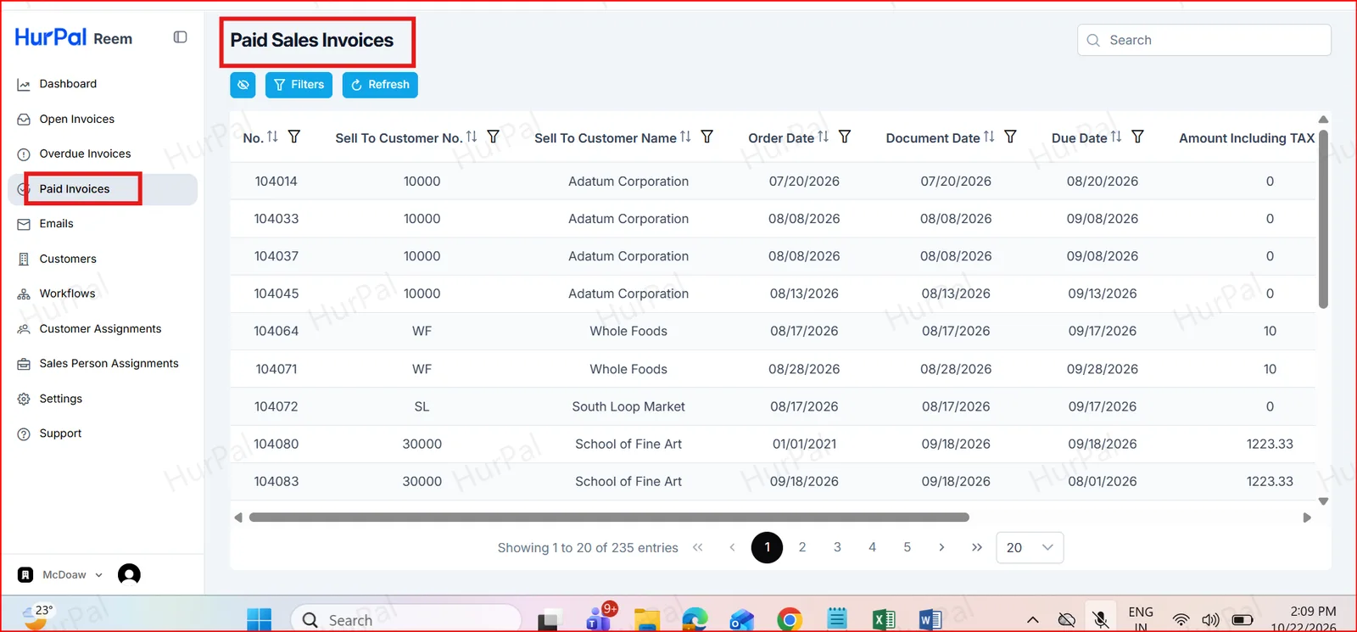Open the Filters button
Screen dimensions: 1357x632
coord(299,85)
